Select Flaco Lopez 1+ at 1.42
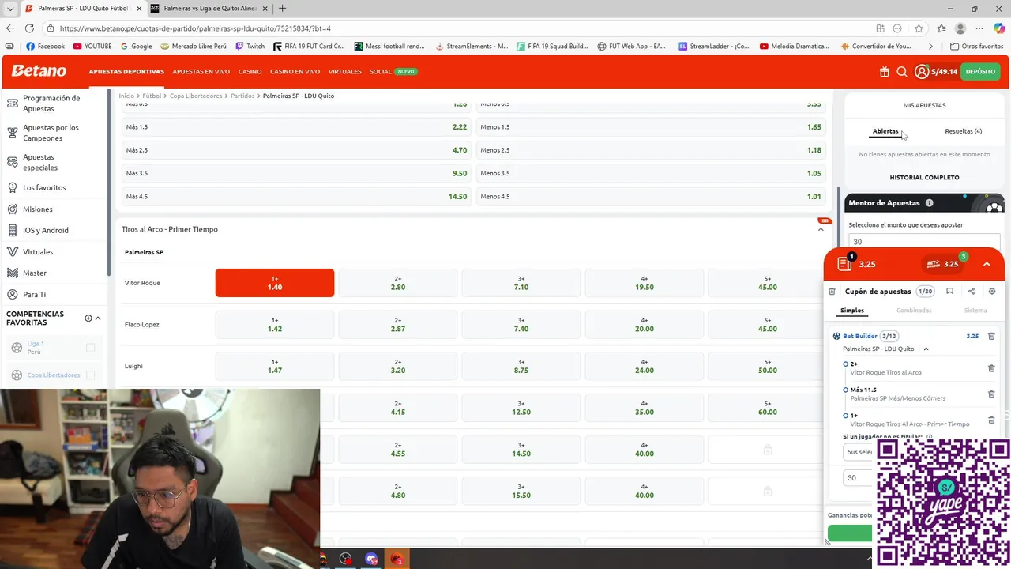This screenshot has width=1011, height=569. [275, 325]
